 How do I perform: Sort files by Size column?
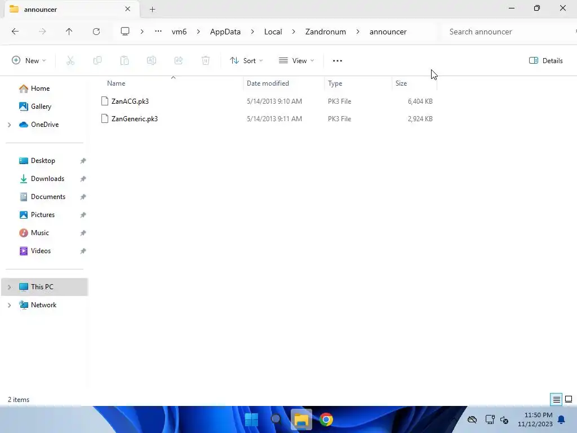point(401,83)
